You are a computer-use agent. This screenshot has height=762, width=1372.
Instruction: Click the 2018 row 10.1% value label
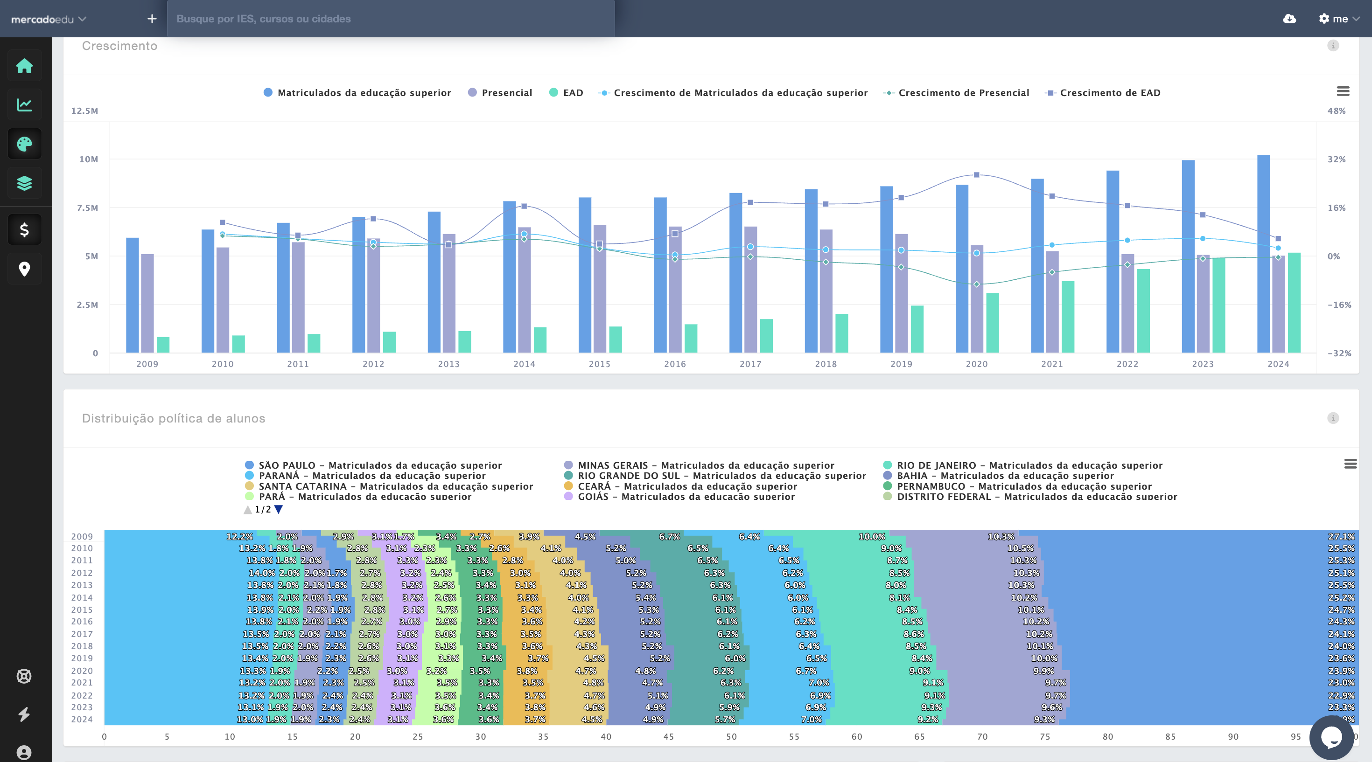coord(1040,646)
